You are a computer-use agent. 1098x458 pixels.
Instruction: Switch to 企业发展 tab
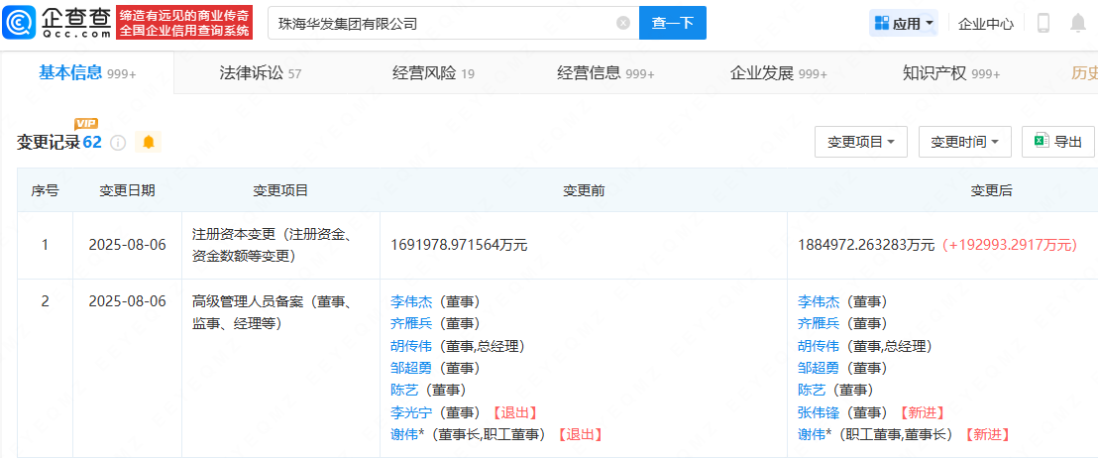778,72
